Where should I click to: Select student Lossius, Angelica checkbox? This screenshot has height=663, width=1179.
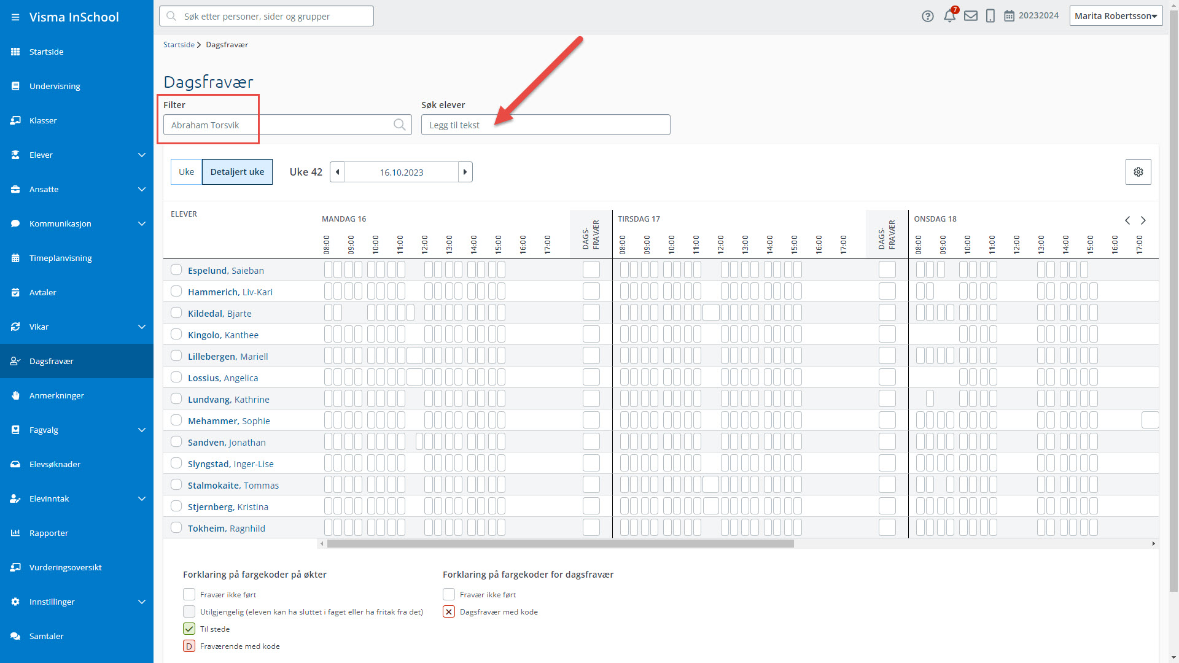point(176,377)
